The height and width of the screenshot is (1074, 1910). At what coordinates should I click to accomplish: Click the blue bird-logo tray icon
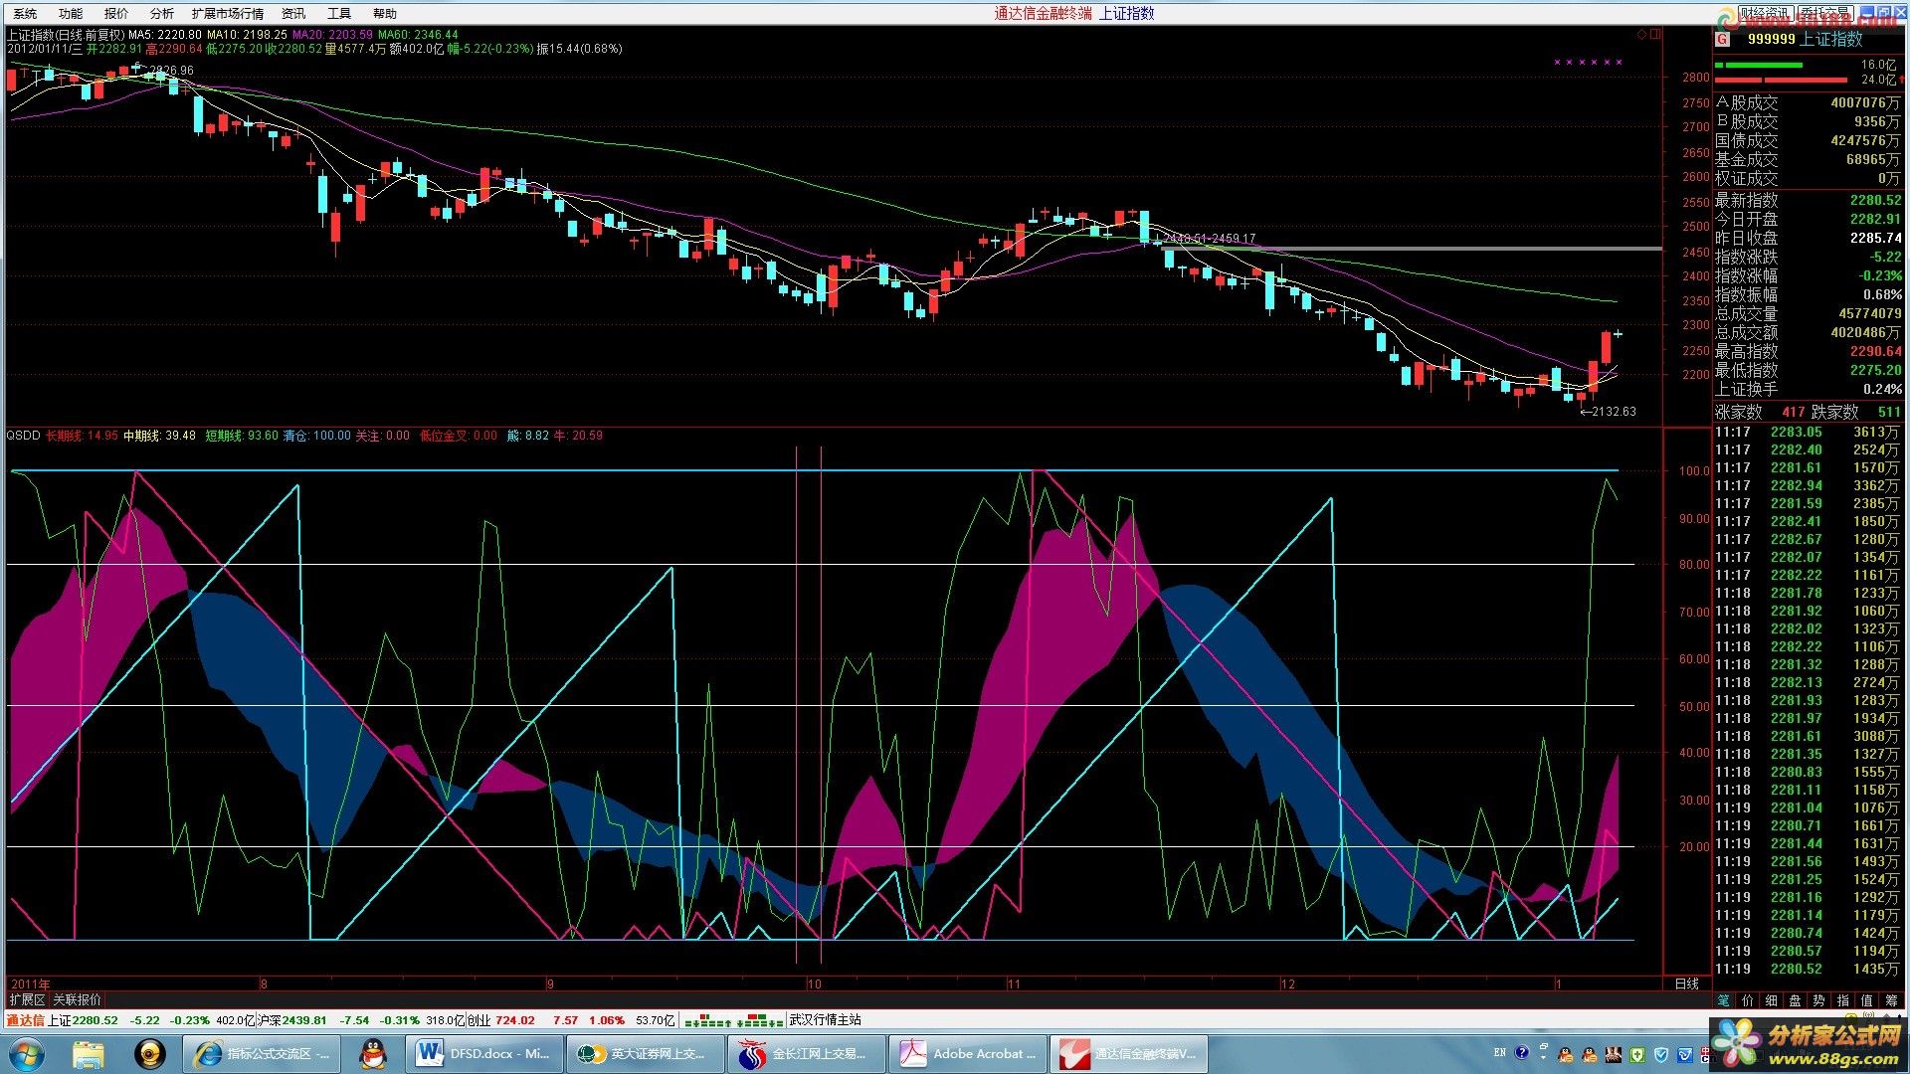point(1685,1054)
